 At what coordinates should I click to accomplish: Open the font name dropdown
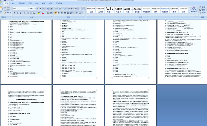coord(21,9)
